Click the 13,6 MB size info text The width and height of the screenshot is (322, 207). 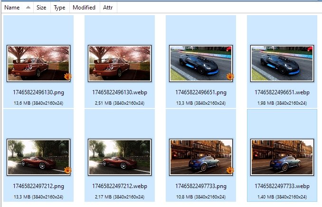tap(38, 103)
